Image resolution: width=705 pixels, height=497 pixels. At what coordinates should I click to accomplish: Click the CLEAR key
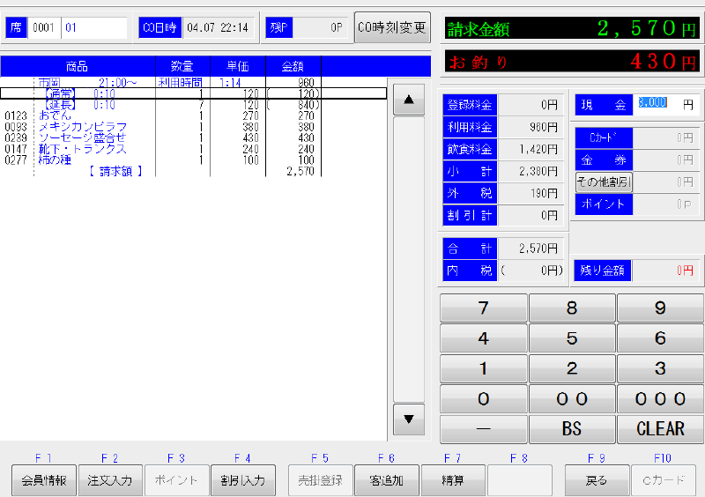(660, 429)
